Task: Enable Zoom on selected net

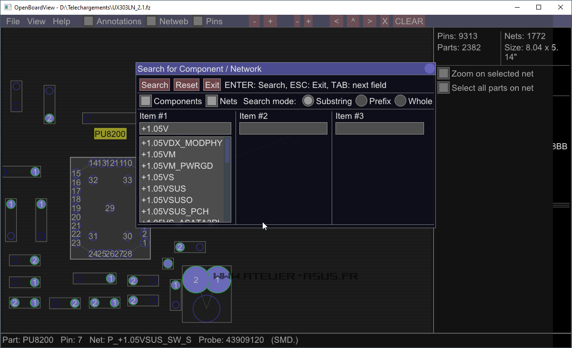Action: [444, 74]
